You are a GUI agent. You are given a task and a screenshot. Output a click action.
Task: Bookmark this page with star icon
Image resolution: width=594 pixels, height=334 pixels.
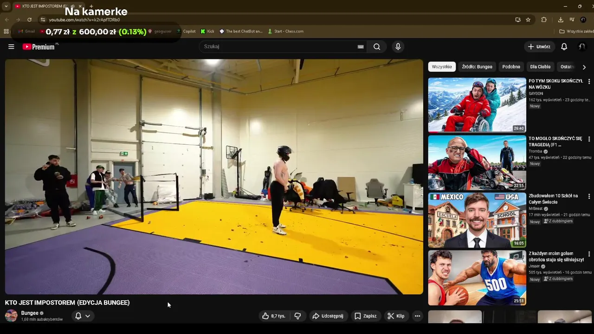click(528, 20)
